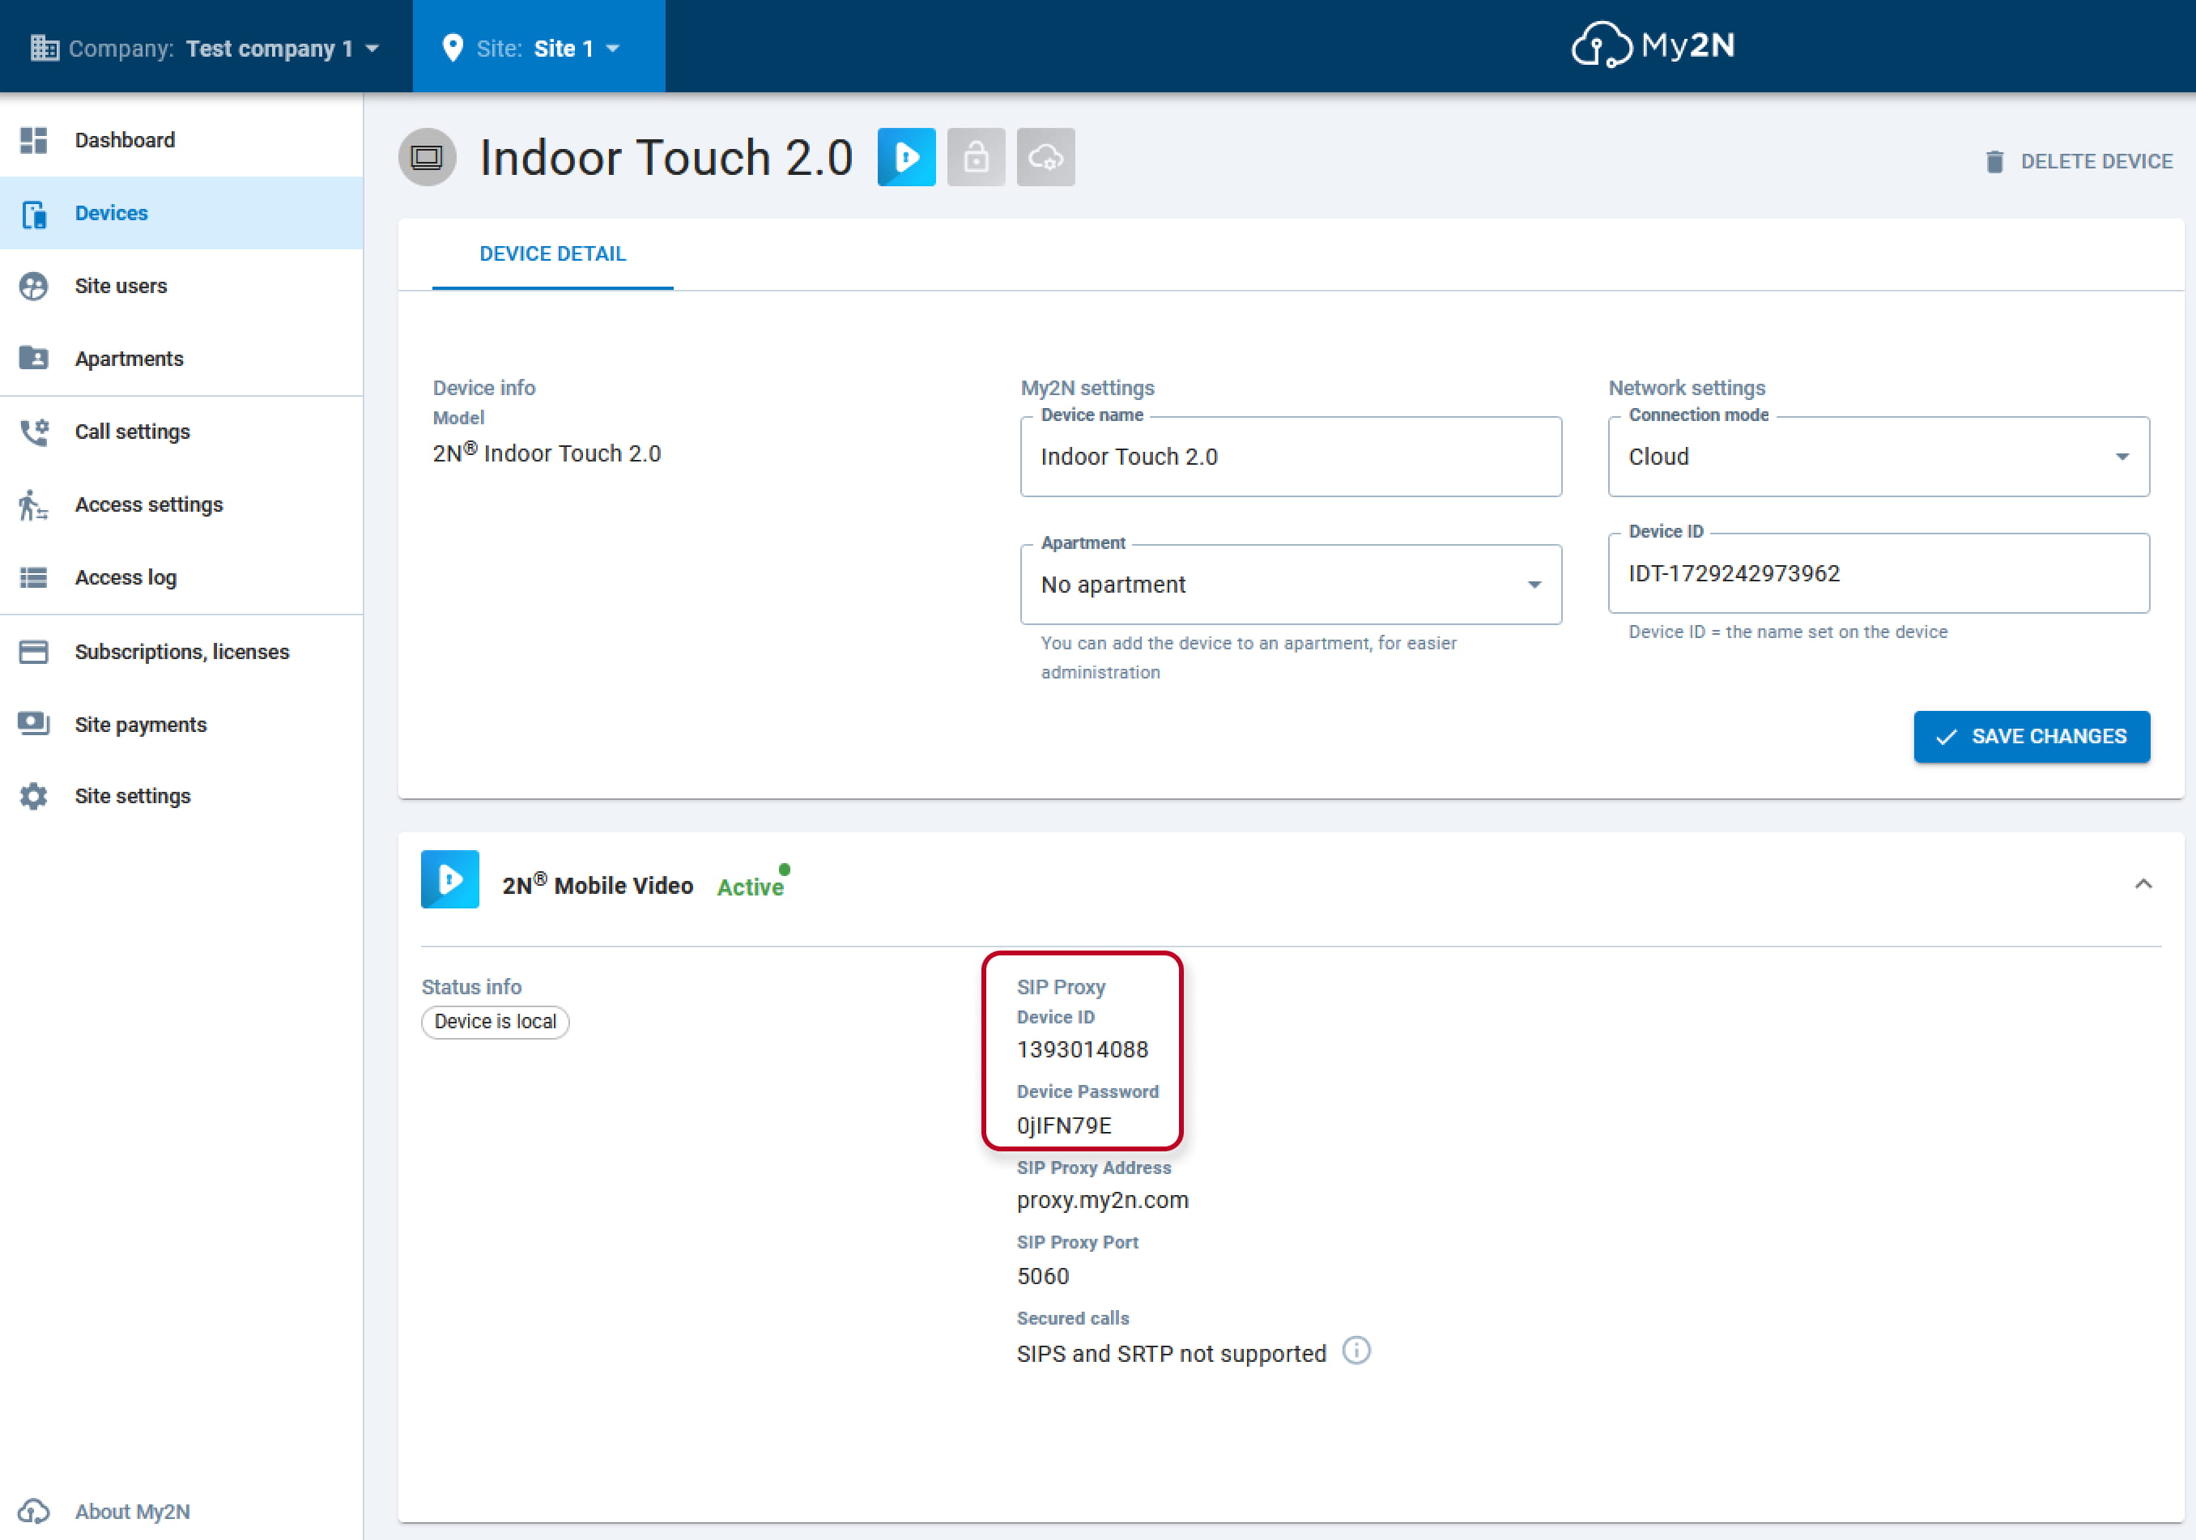This screenshot has width=2196, height=1540.
Task: Click the Save Changes button
Action: [x=2032, y=737]
